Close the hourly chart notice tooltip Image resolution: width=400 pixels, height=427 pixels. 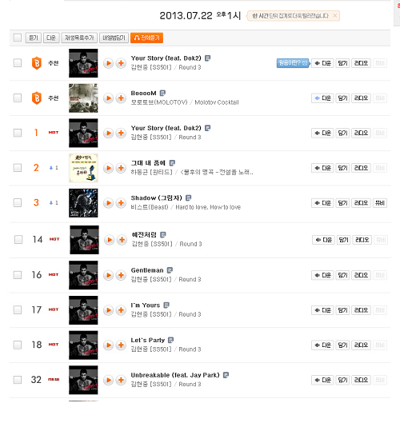335,16
